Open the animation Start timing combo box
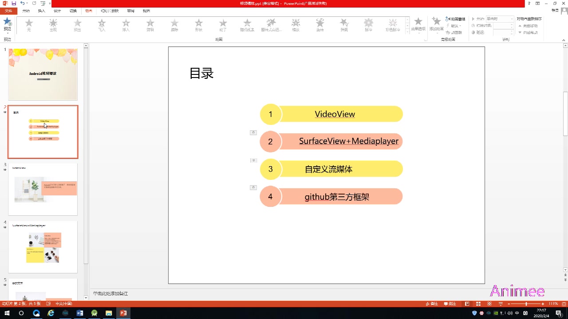Screen dimensions: 568x319 pyautogui.click(x=499, y=19)
